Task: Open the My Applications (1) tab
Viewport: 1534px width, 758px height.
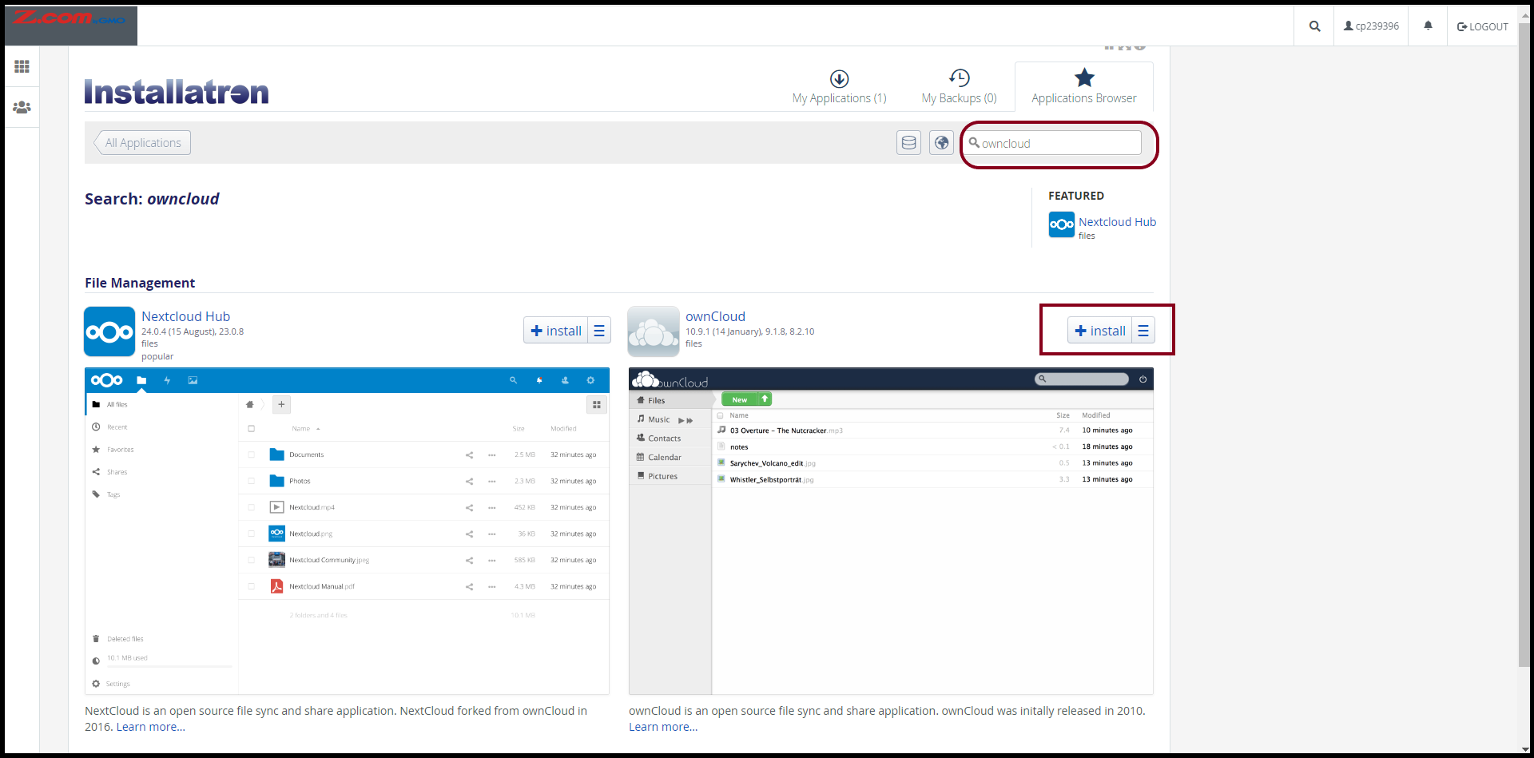Action: [x=839, y=87]
